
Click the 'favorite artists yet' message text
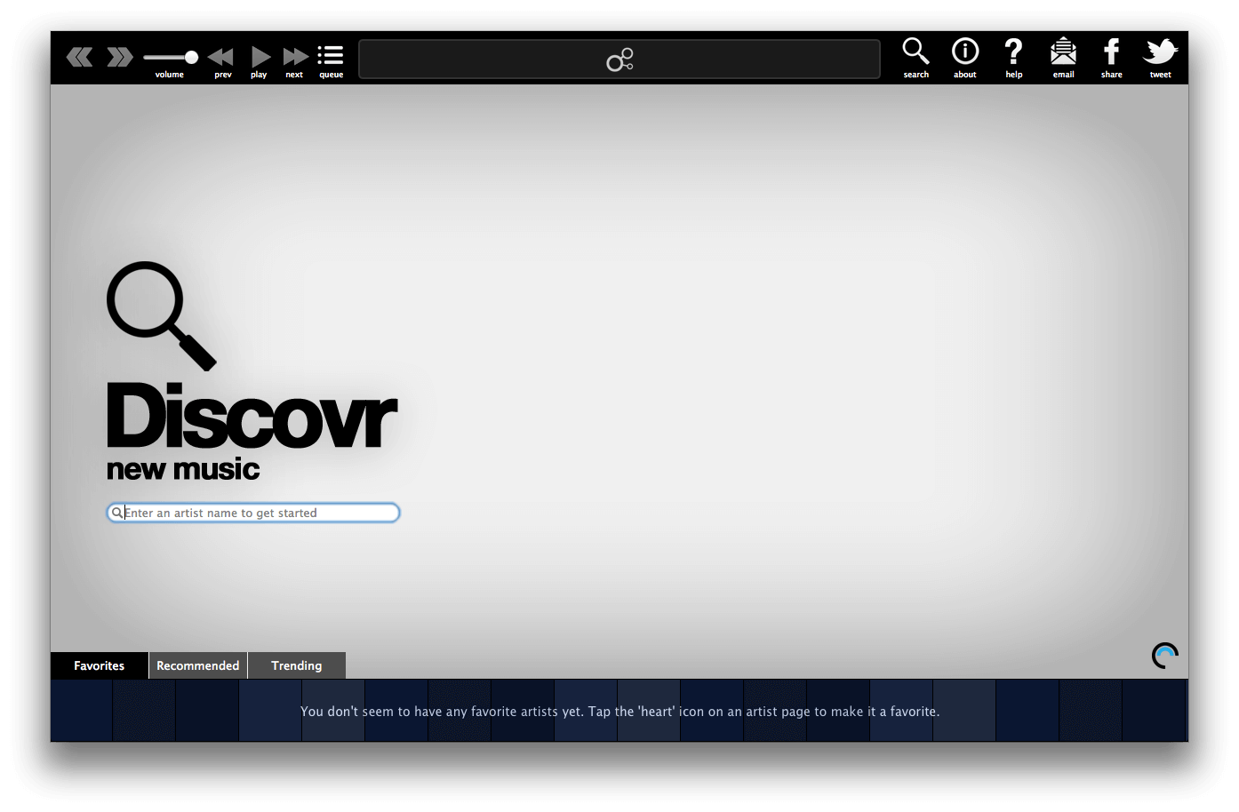tap(619, 712)
